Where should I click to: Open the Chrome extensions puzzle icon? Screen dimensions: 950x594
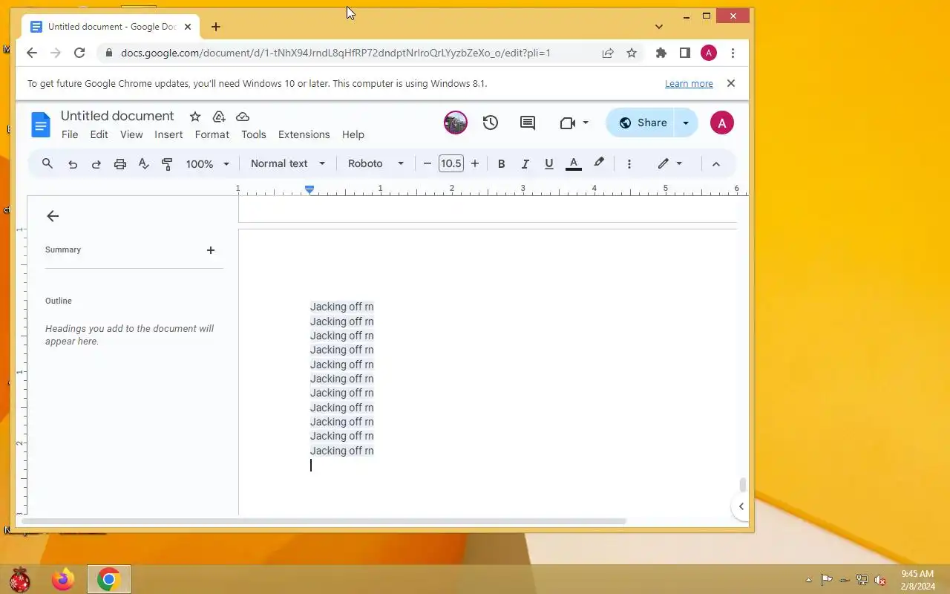[661, 53]
